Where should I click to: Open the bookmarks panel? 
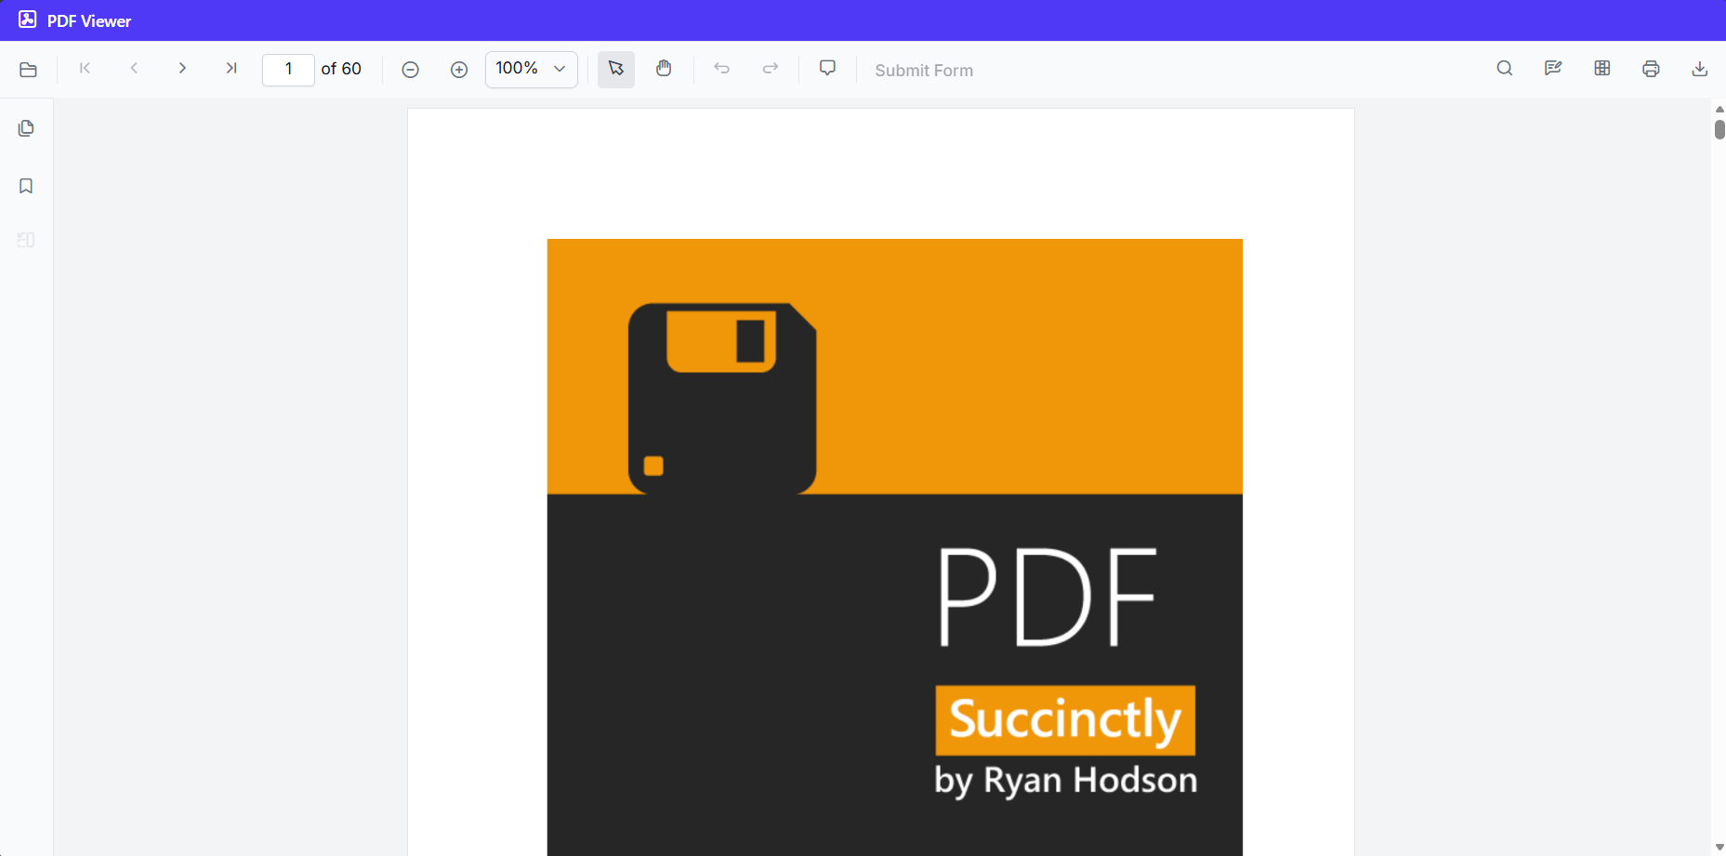click(26, 186)
